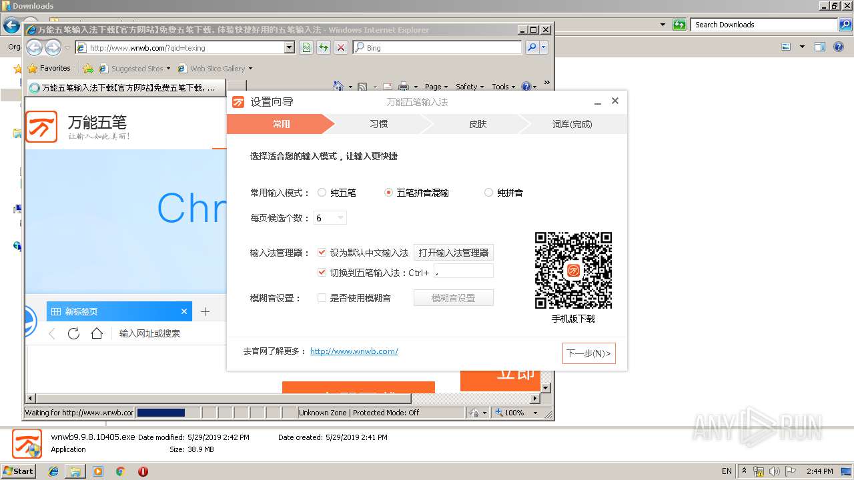Open the IE Safety menu
The image size is (854, 480).
pyautogui.click(x=470, y=87)
